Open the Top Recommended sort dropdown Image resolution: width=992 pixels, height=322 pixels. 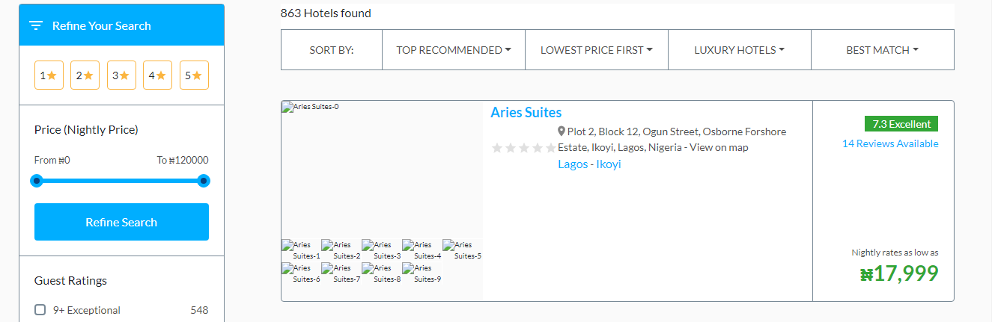click(453, 50)
